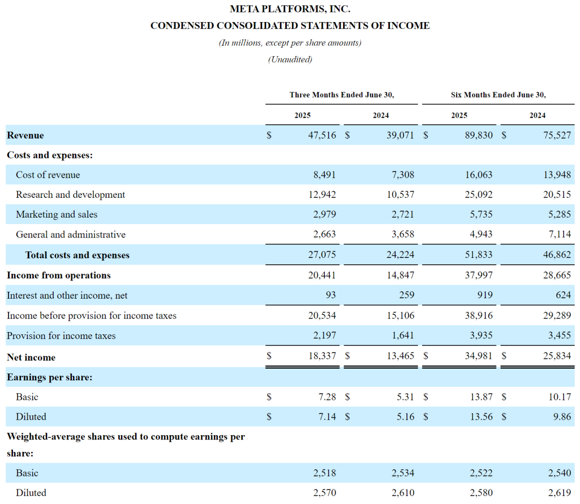
Task: Click 'Earnings per share:' label
Action: [49, 377]
